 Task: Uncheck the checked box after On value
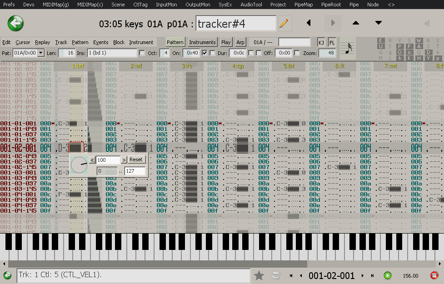(205, 53)
